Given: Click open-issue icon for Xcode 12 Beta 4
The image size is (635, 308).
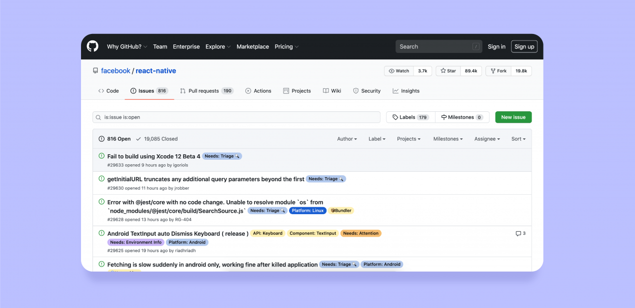Looking at the screenshot, I should point(101,156).
